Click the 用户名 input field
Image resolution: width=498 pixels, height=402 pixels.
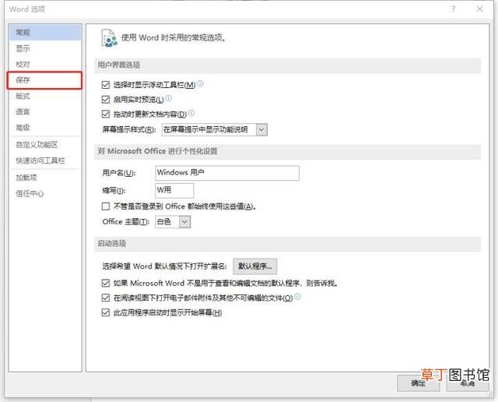click(x=227, y=173)
